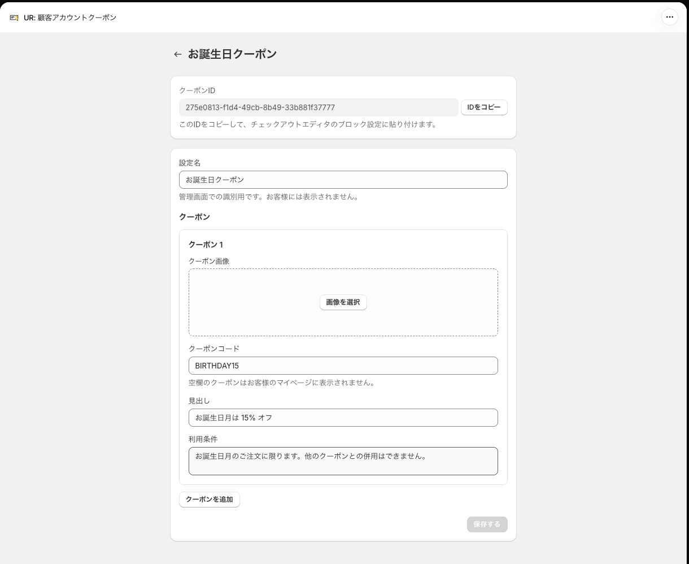Click the help text about copying the ID
689x564 pixels.
308,124
